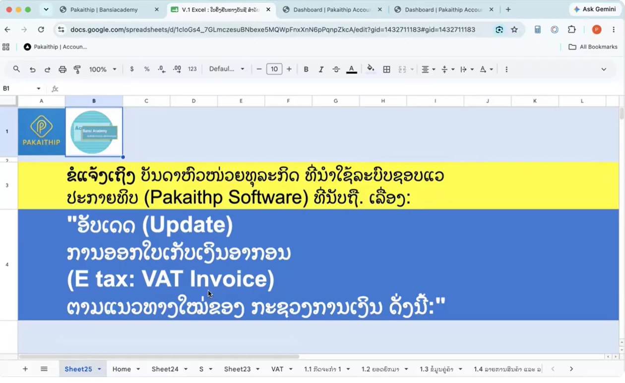Close the V.1 Excel browser tab
Viewport: 625px width, 383px height.
pyautogui.click(x=268, y=9)
